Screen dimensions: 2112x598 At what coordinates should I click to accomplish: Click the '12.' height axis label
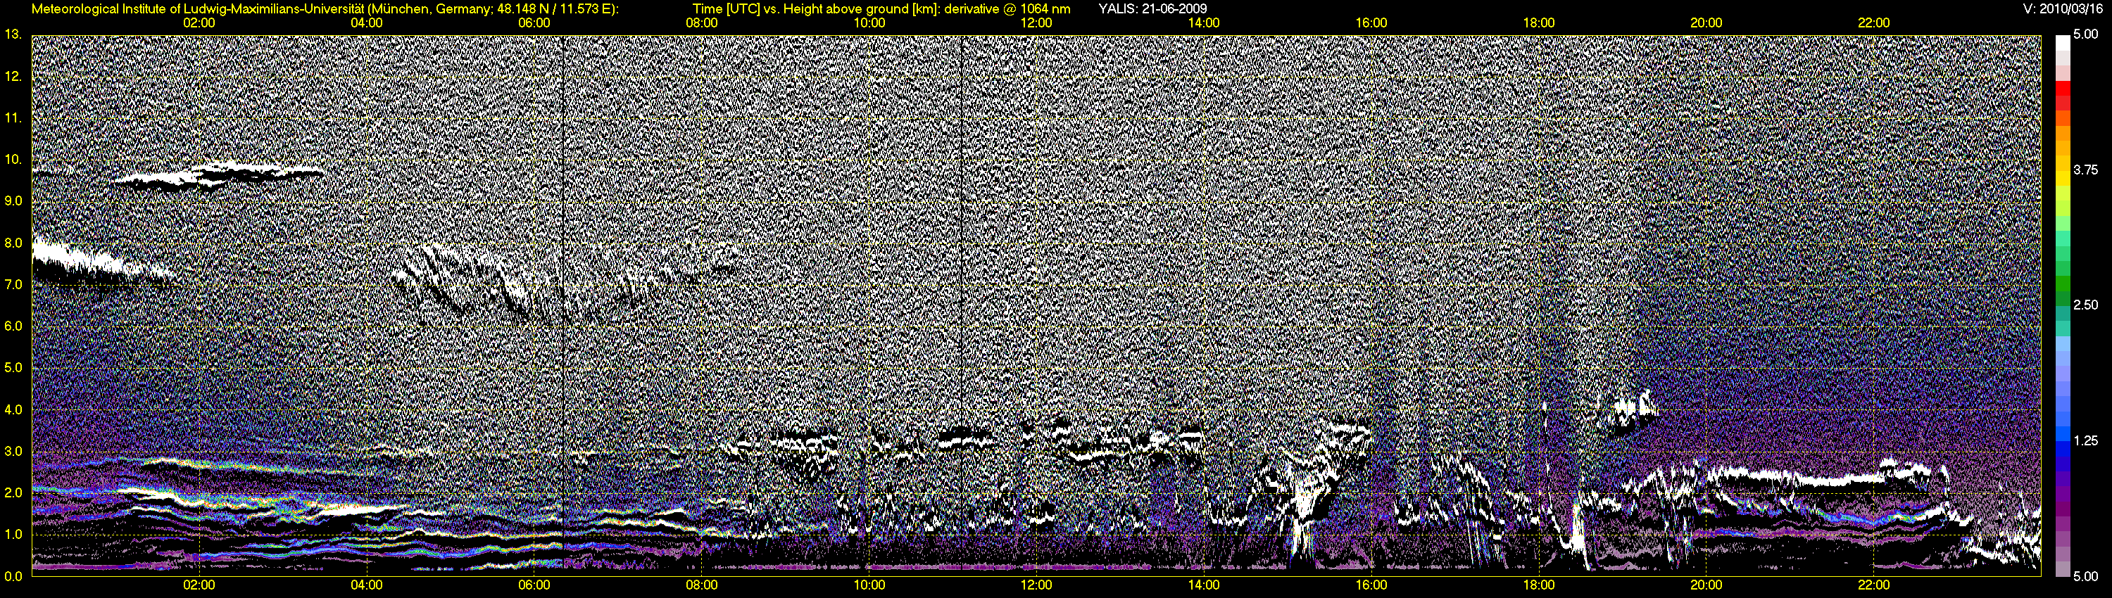point(13,76)
